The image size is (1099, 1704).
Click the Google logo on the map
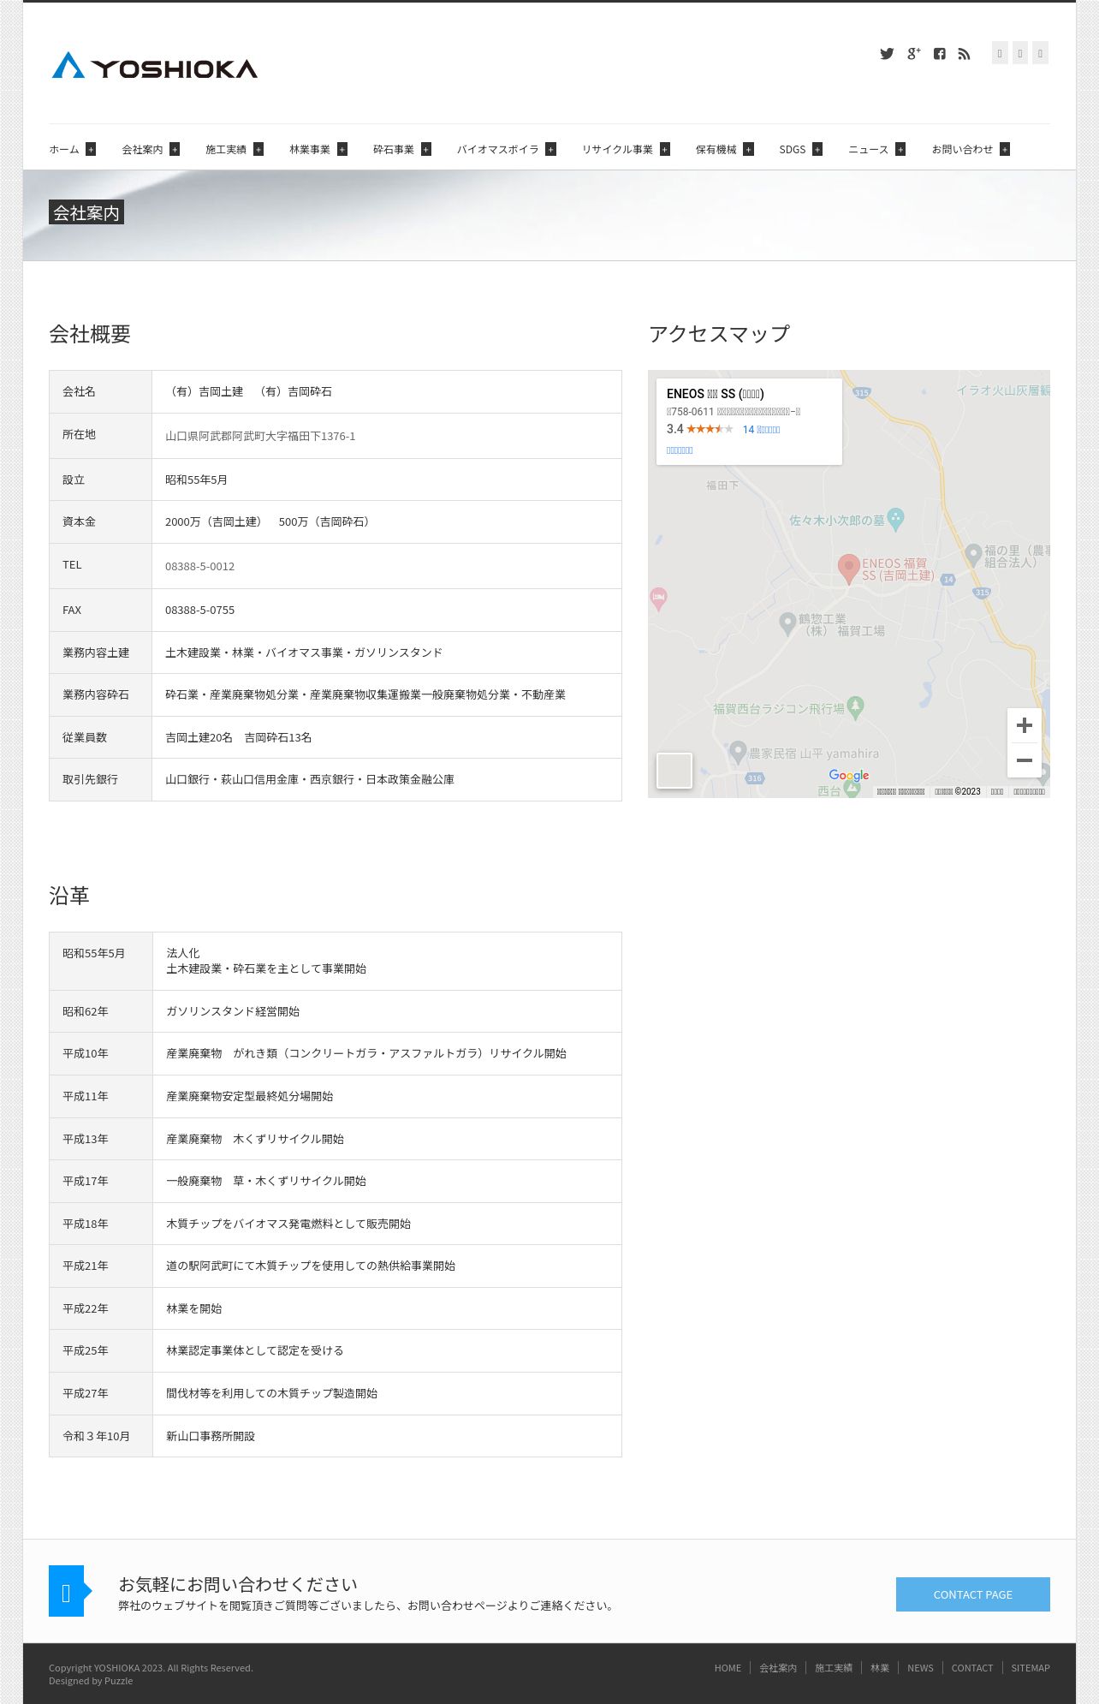pos(849,776)
